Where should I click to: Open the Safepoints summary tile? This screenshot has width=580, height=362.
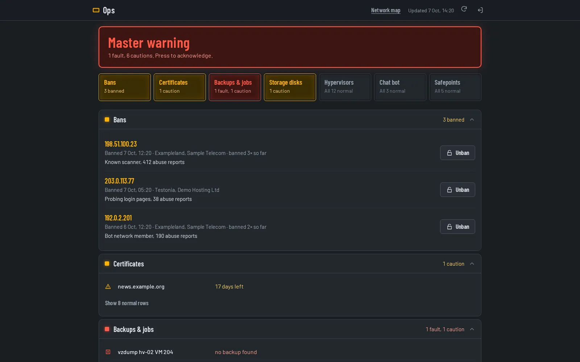point(455,87)
